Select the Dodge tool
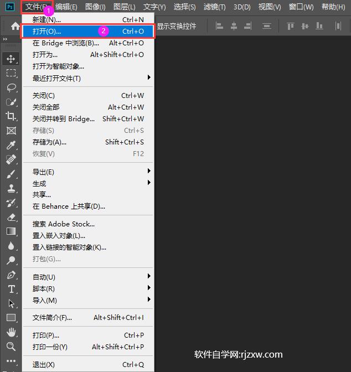The image size is (351, 372). pos(11,260)
